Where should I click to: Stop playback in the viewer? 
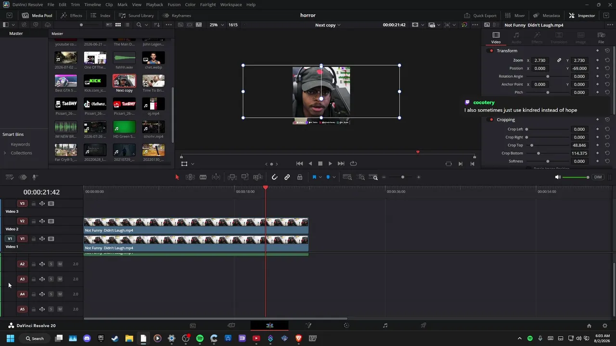pos(320,164)
